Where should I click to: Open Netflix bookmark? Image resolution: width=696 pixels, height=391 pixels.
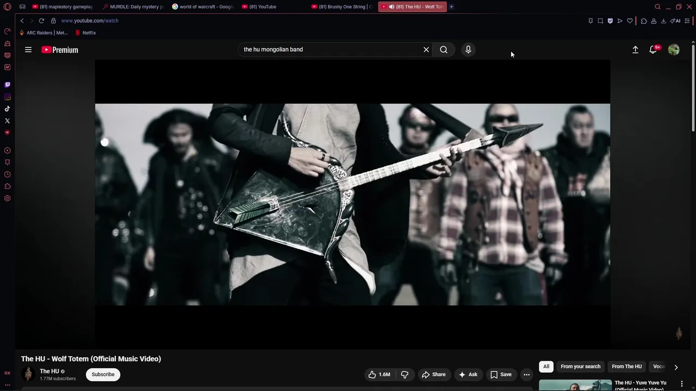tap(85, 33)
